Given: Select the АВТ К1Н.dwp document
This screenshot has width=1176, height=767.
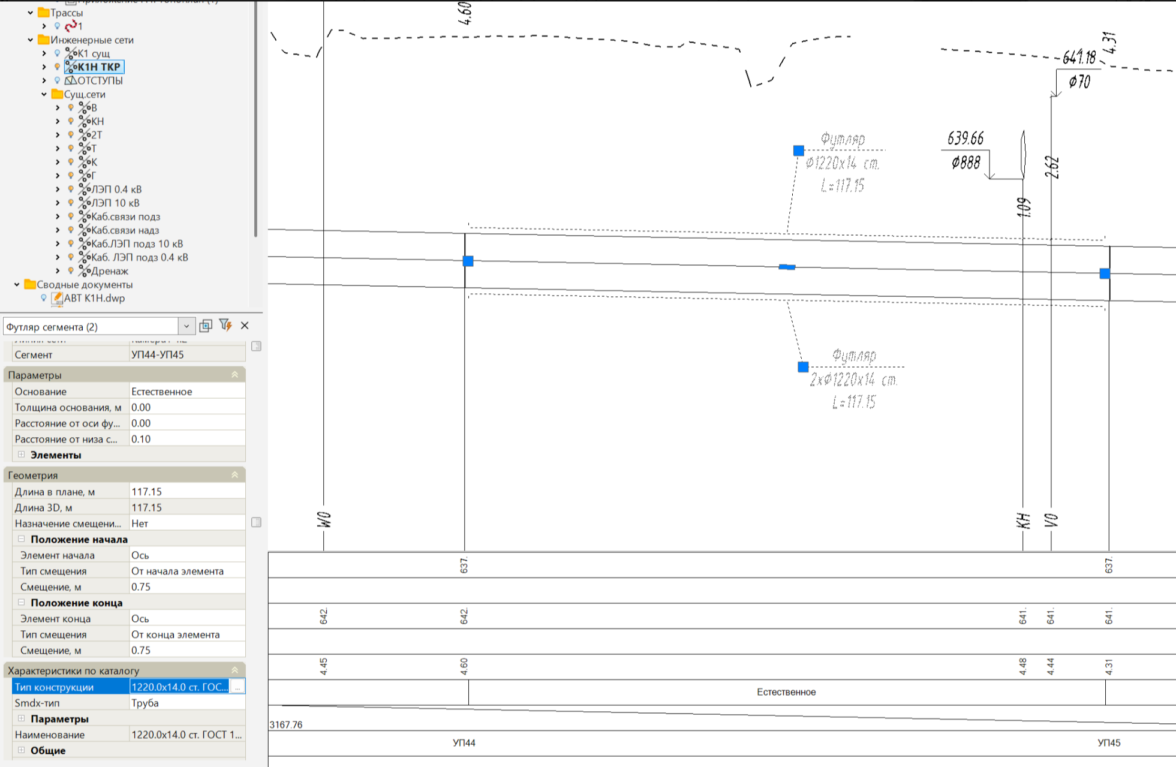Looking at the screenshot, I should pyautogui.click(x=94, y=298).
